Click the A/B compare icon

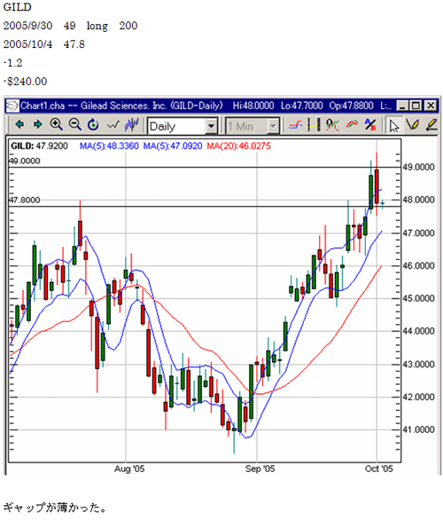370,125
